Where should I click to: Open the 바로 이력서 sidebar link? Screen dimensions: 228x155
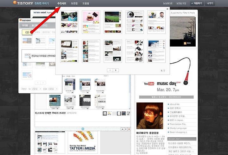pos(175,108)
